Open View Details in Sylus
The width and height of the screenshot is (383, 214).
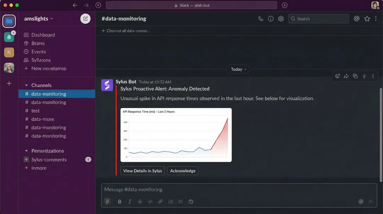(x=142, y=171)
